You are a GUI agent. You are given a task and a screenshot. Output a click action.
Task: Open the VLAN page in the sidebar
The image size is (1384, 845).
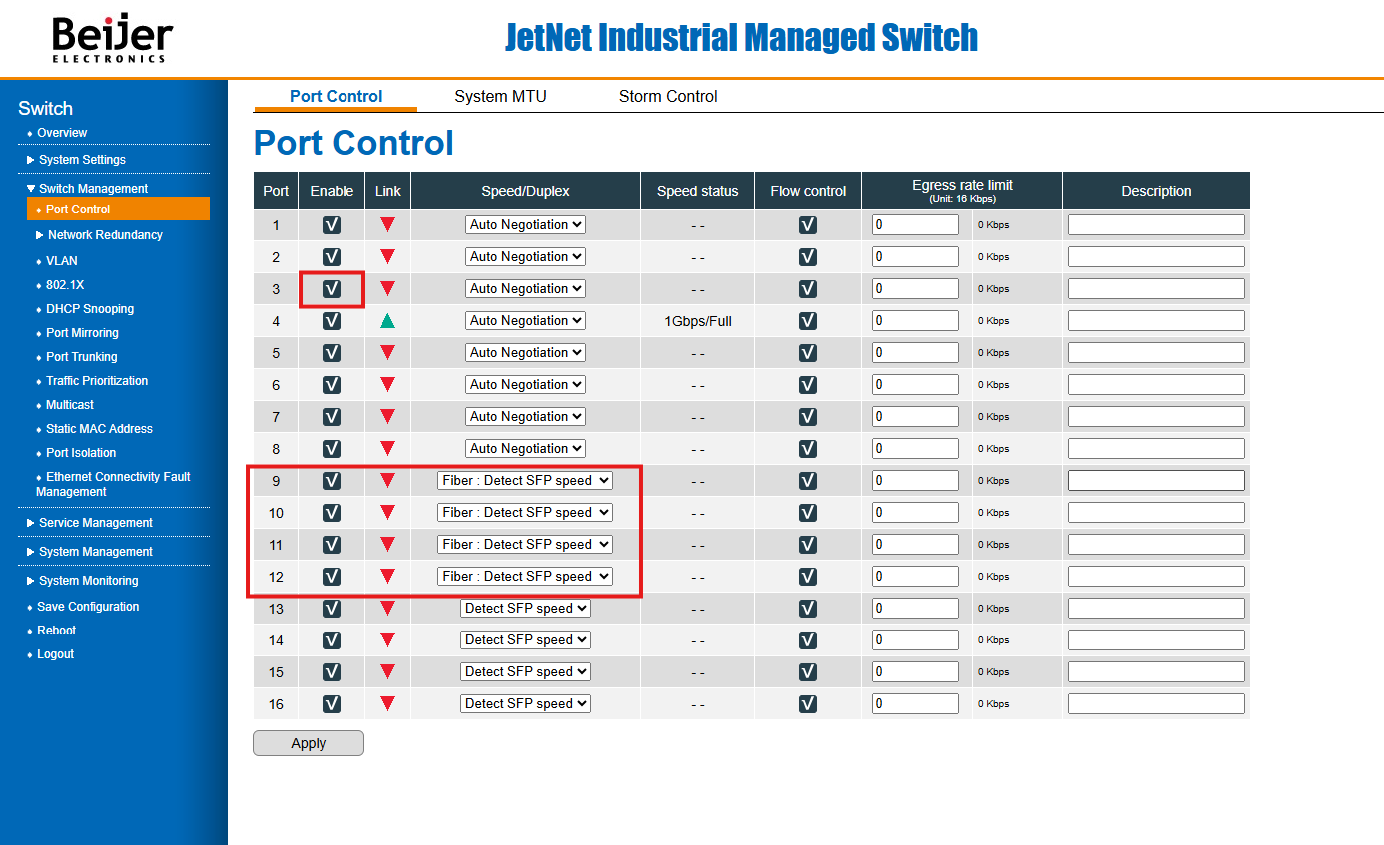click(x=61, y=261)
